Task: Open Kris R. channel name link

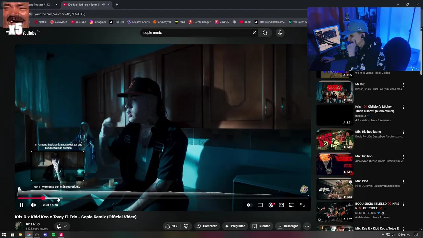Action: (31, 224)
